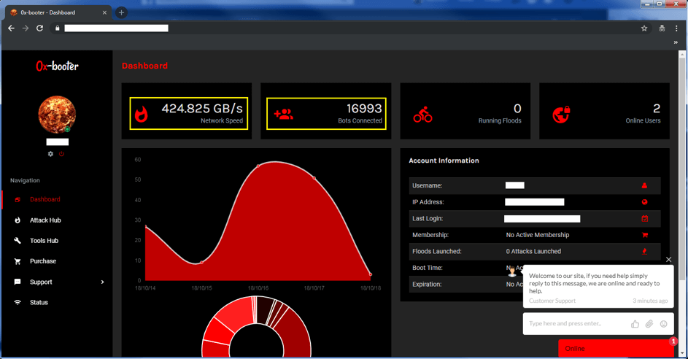Expand the Support submenu chevron
The height and width of the screenshot is (359, 688).
click(x=102, y=282)
